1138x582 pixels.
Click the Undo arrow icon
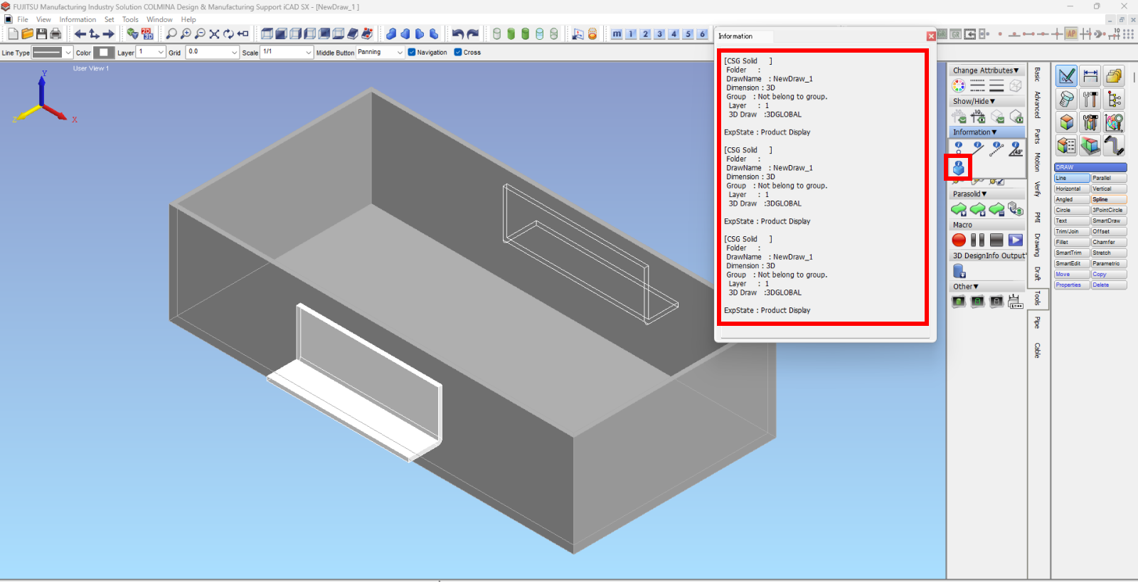tap(457, 33)
